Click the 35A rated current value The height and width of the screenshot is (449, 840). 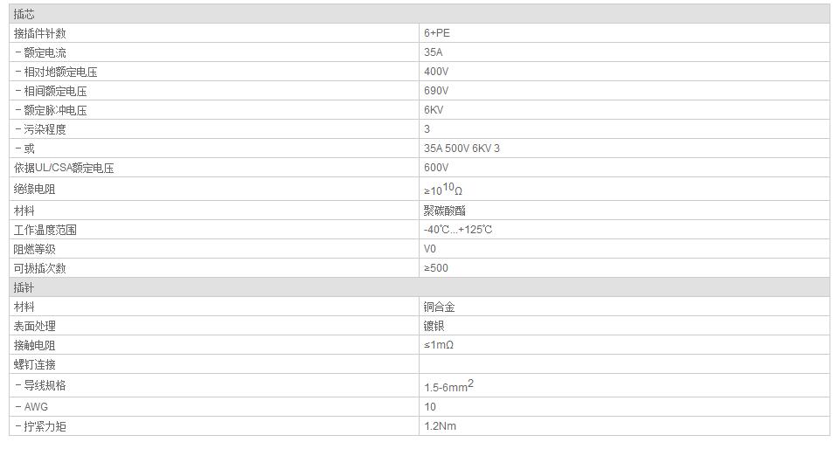click(x=434, y=52)
